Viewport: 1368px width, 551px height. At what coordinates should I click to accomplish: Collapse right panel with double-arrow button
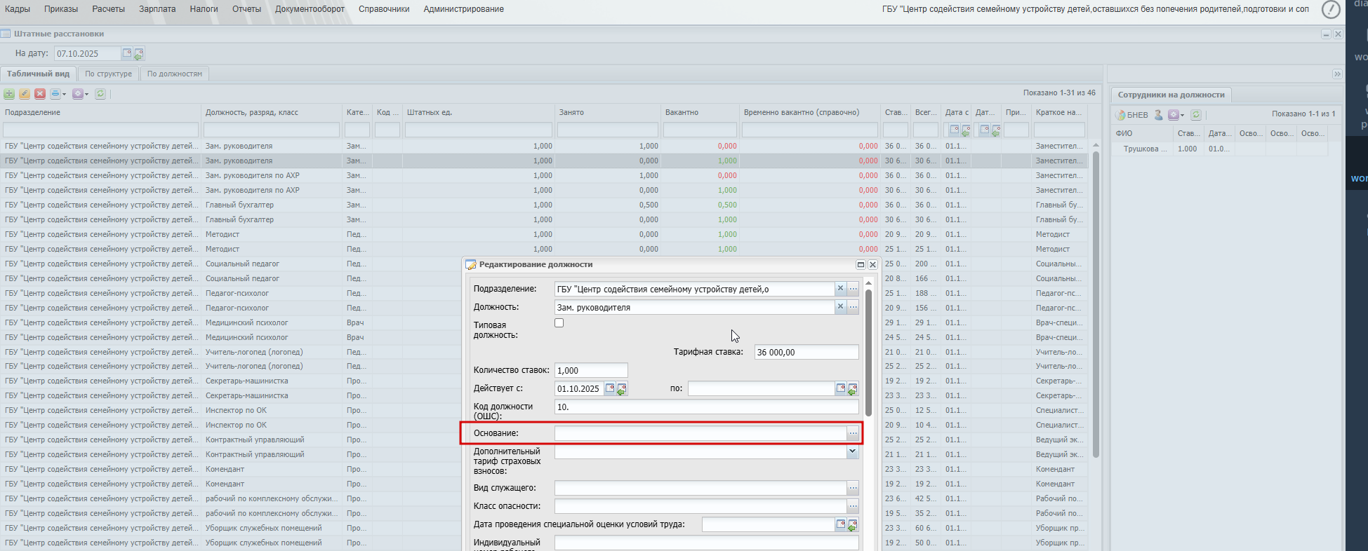coord(1337,74)
